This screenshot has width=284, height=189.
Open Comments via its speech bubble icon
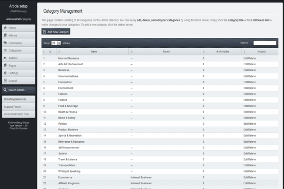coord(5,43)
